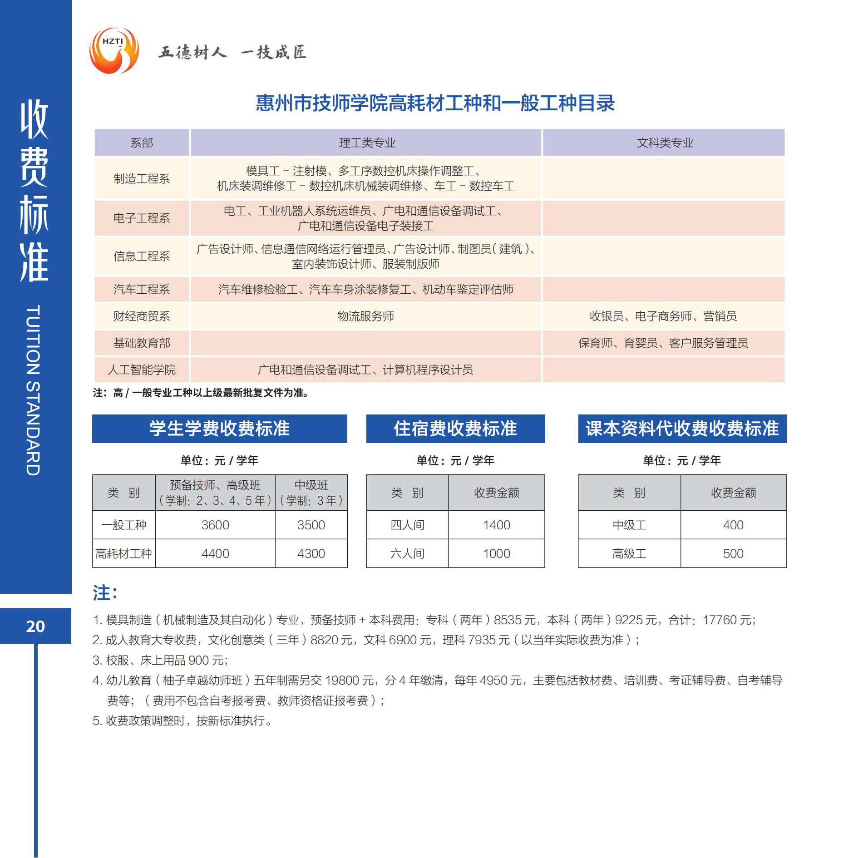Click the 文科类专业 column header
This screenshot has width=858, height=858.
point(665,143)
